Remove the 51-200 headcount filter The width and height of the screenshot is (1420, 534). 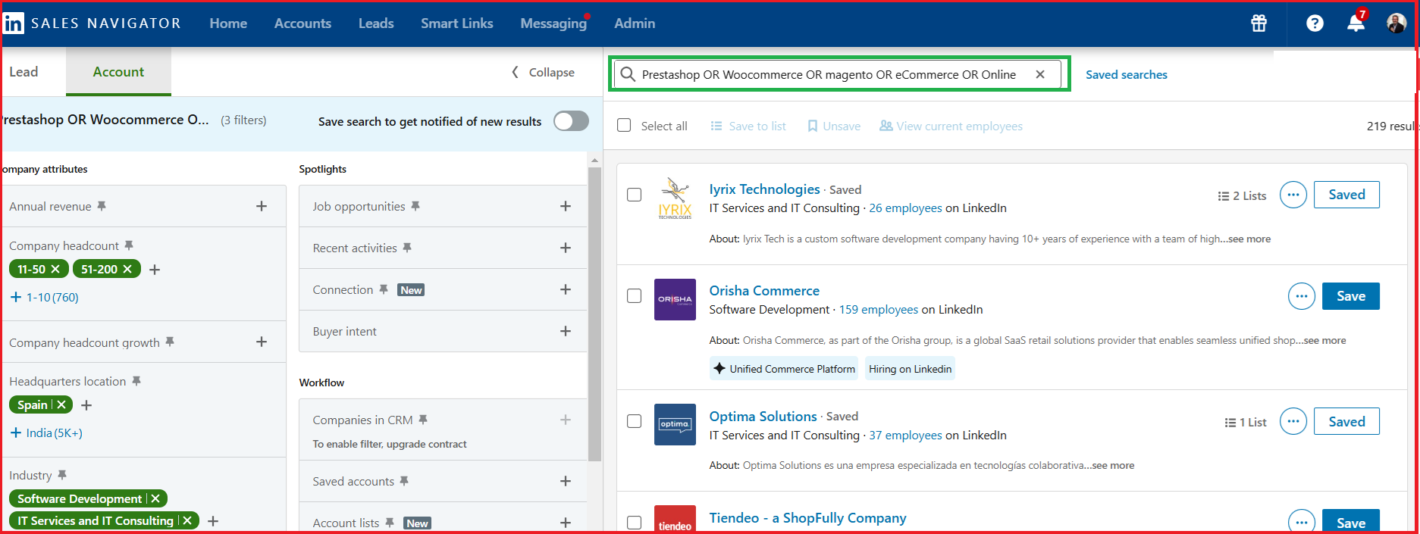coord(127,269)
